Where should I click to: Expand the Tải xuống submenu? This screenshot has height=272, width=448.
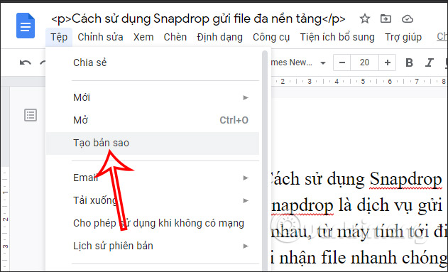pyautogui.click(x=153, y=200)
